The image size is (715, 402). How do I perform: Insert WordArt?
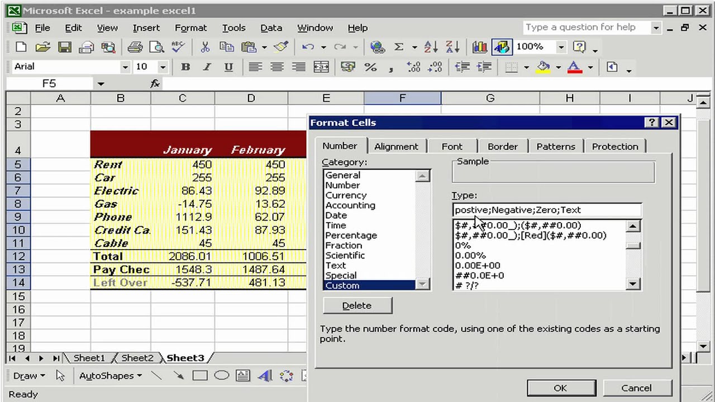pos(265,376)
